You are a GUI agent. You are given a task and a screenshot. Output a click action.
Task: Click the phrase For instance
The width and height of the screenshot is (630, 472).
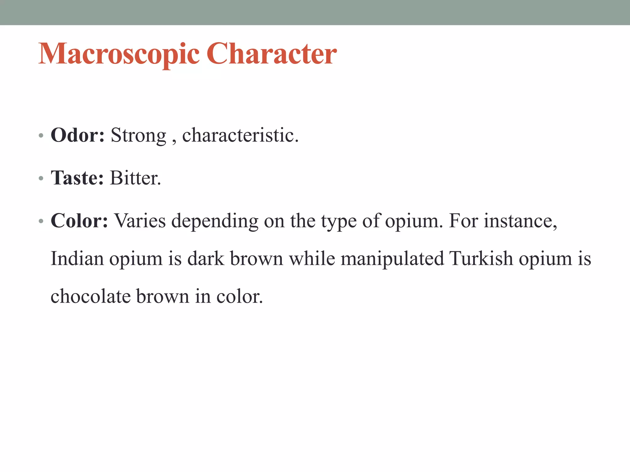[503, 221]
